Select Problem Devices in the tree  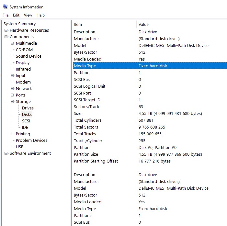(31, 140)
